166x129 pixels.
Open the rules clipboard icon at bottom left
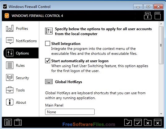(18, 122)
